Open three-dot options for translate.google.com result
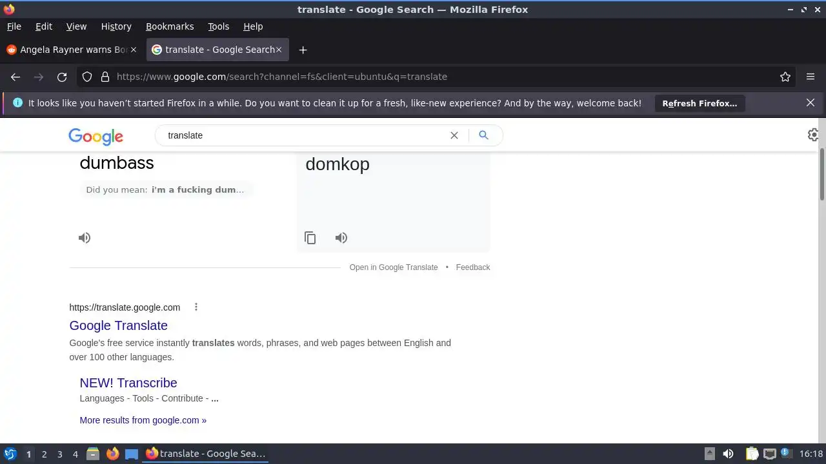The image size is (826, 464). point(196,307)
